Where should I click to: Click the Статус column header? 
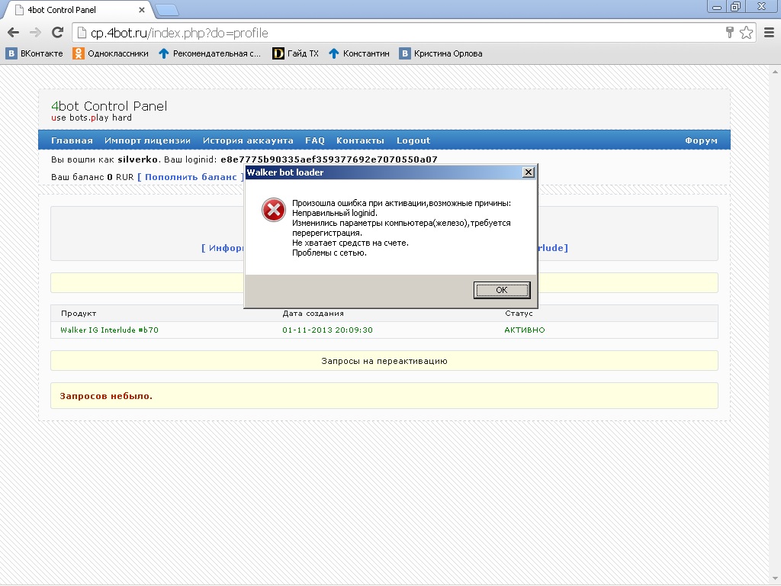tap(519, 314)
